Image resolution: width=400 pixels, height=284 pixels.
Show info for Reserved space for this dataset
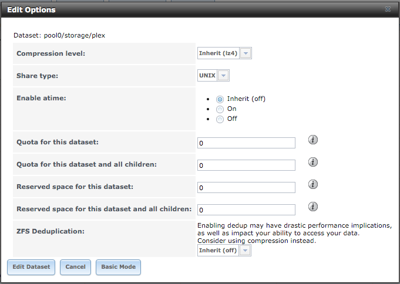pos(313,184)
